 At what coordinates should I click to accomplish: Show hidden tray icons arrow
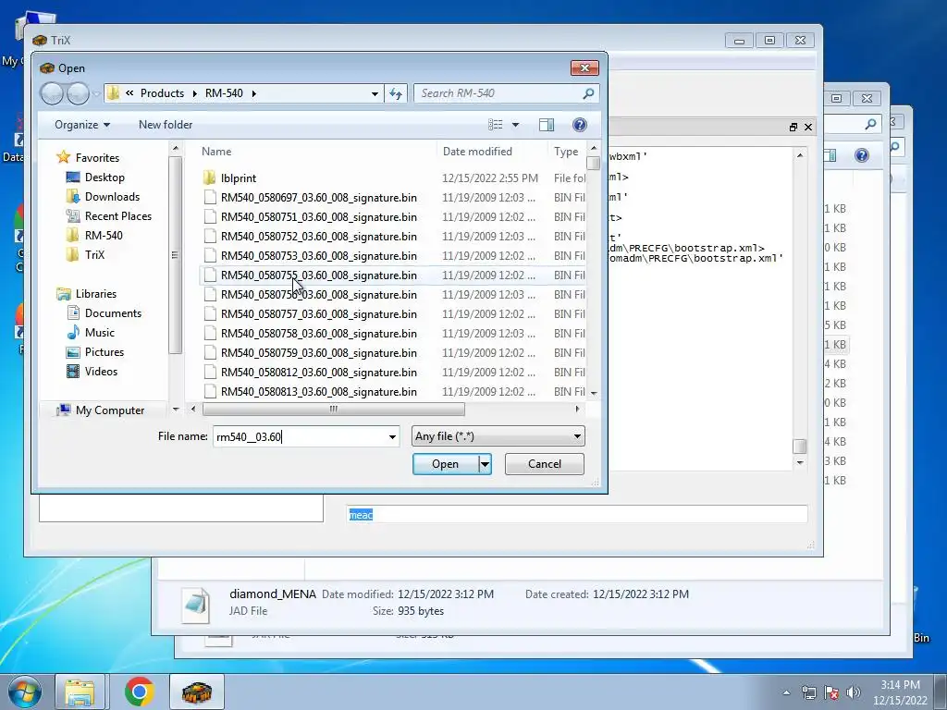(786, 692)
